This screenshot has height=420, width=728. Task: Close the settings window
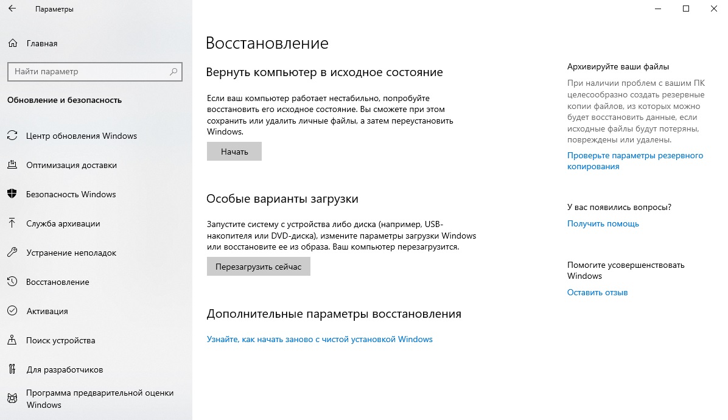[x=713, y=9]
